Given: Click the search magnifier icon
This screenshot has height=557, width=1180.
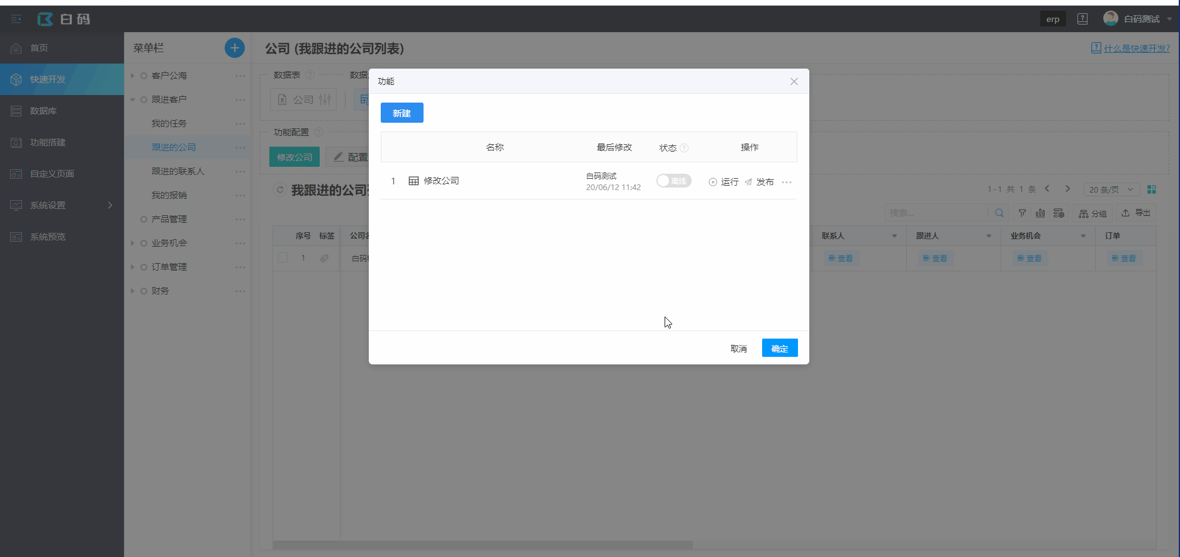Looking at the screenshot, I should tap(999, 213).
